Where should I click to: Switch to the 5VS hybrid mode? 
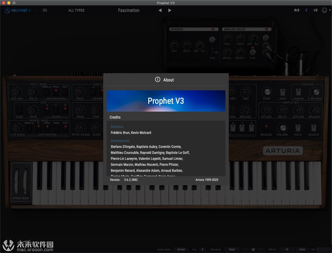[x=297, y=10]
